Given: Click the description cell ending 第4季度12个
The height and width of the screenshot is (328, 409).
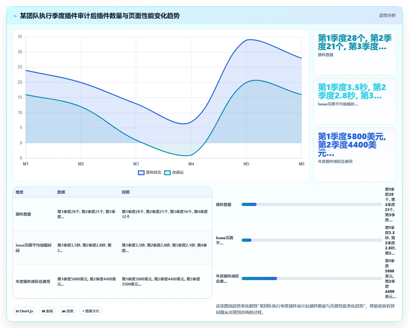Looking at the screenshot, I should [x=165, y=214].
